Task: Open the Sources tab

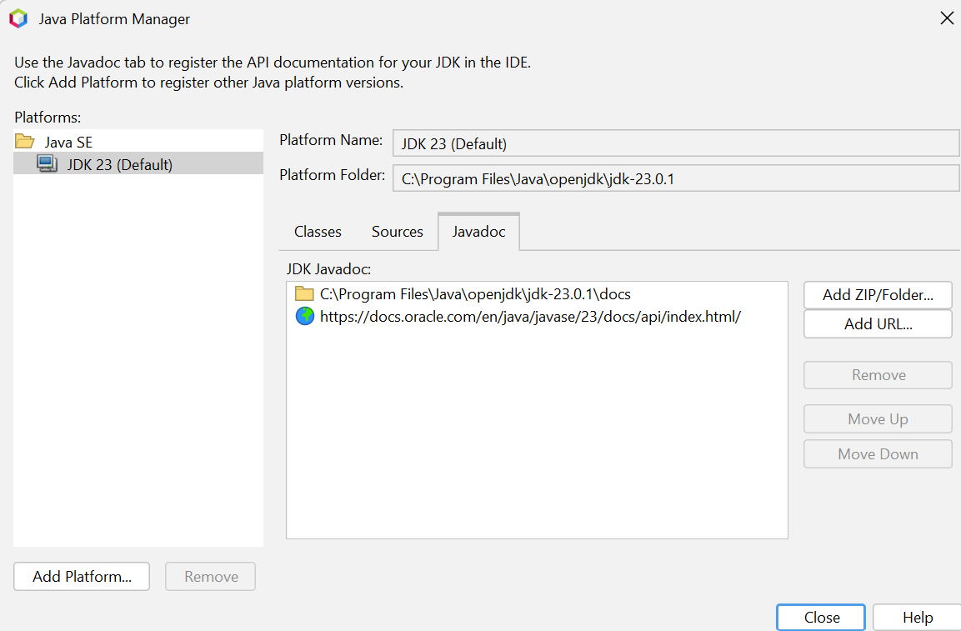Action: tap(397, 232)
